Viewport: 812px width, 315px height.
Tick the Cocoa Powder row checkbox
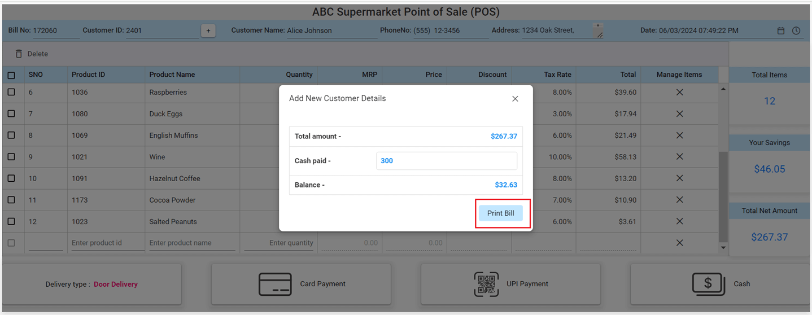[x=11, y=200]
